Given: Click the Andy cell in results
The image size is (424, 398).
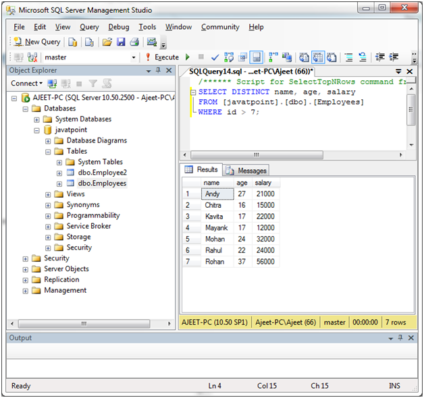Looking at the screenshot, I should coord(217,194).
